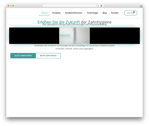The image size is (149, 126).
Task: Click the Jetzt Einkaufen button
Action: click(23, 56)
